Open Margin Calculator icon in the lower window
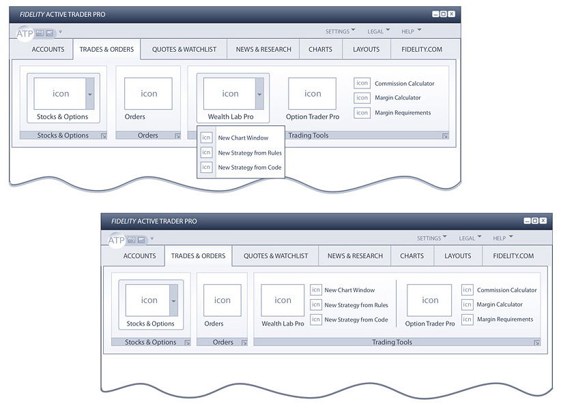Screen dimensions: 561x406 (x=467, y=304)
